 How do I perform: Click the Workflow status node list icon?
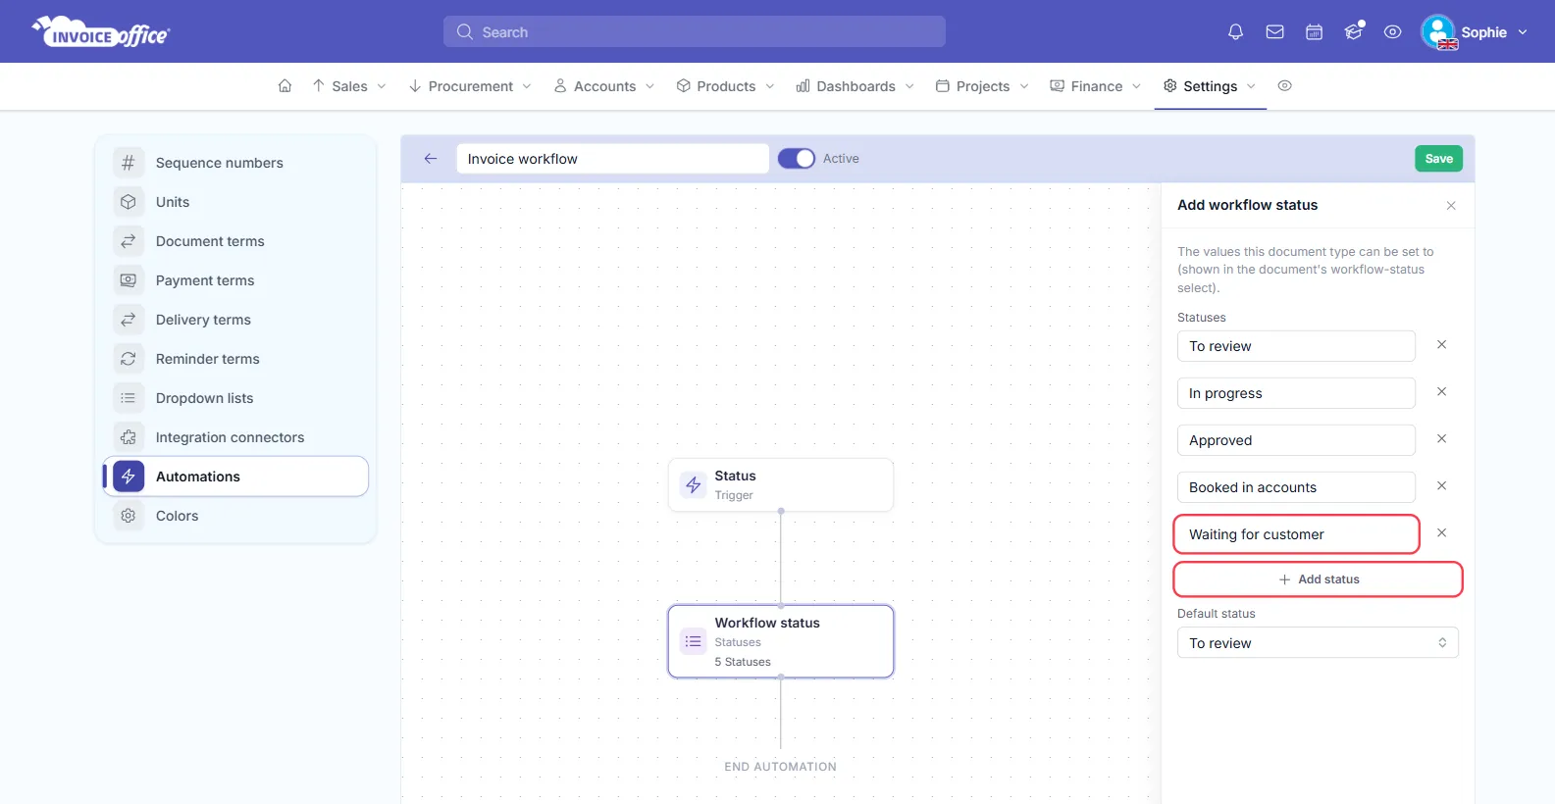point(694,641)
